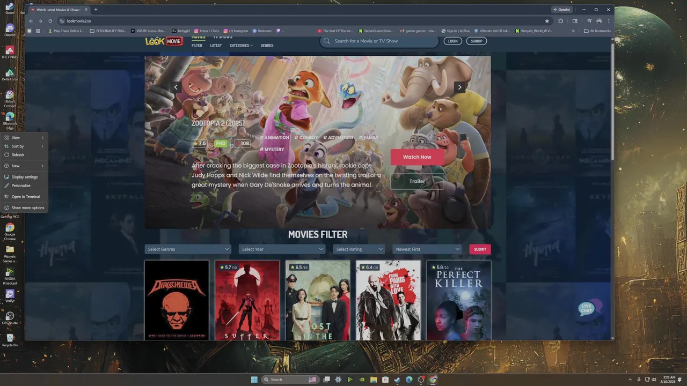Choose Open in Terminal
This screenshot has width=687, height=386.
(x=24, y=197)
